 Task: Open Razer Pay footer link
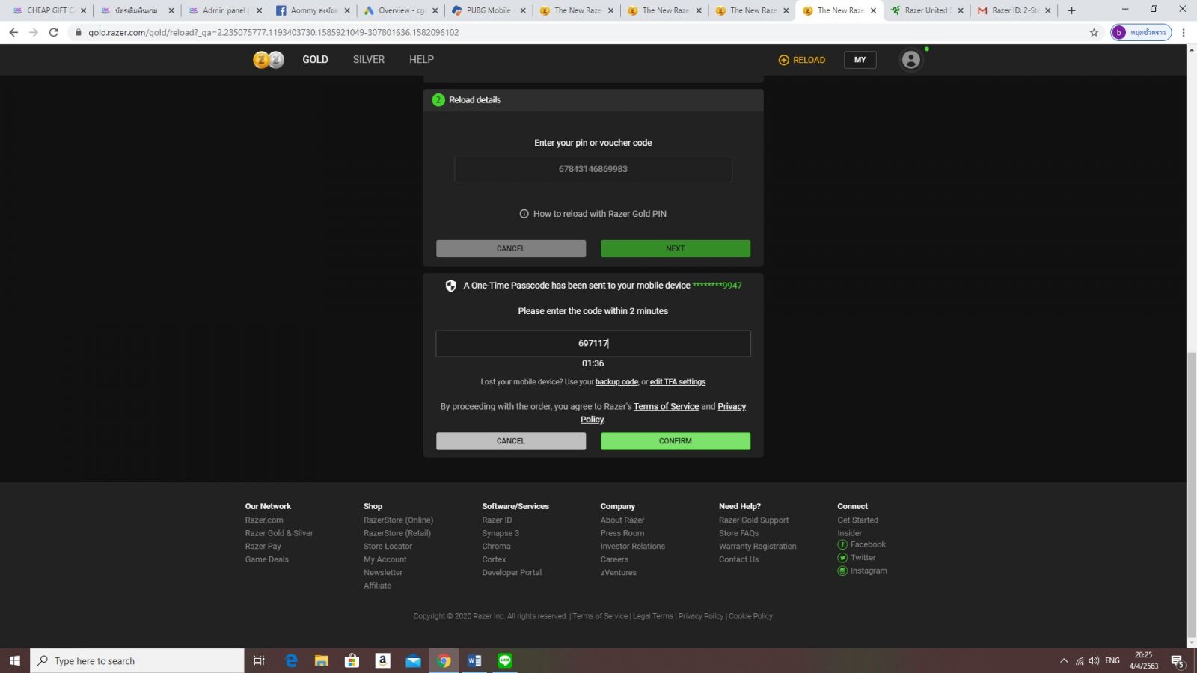click(263, 547)
